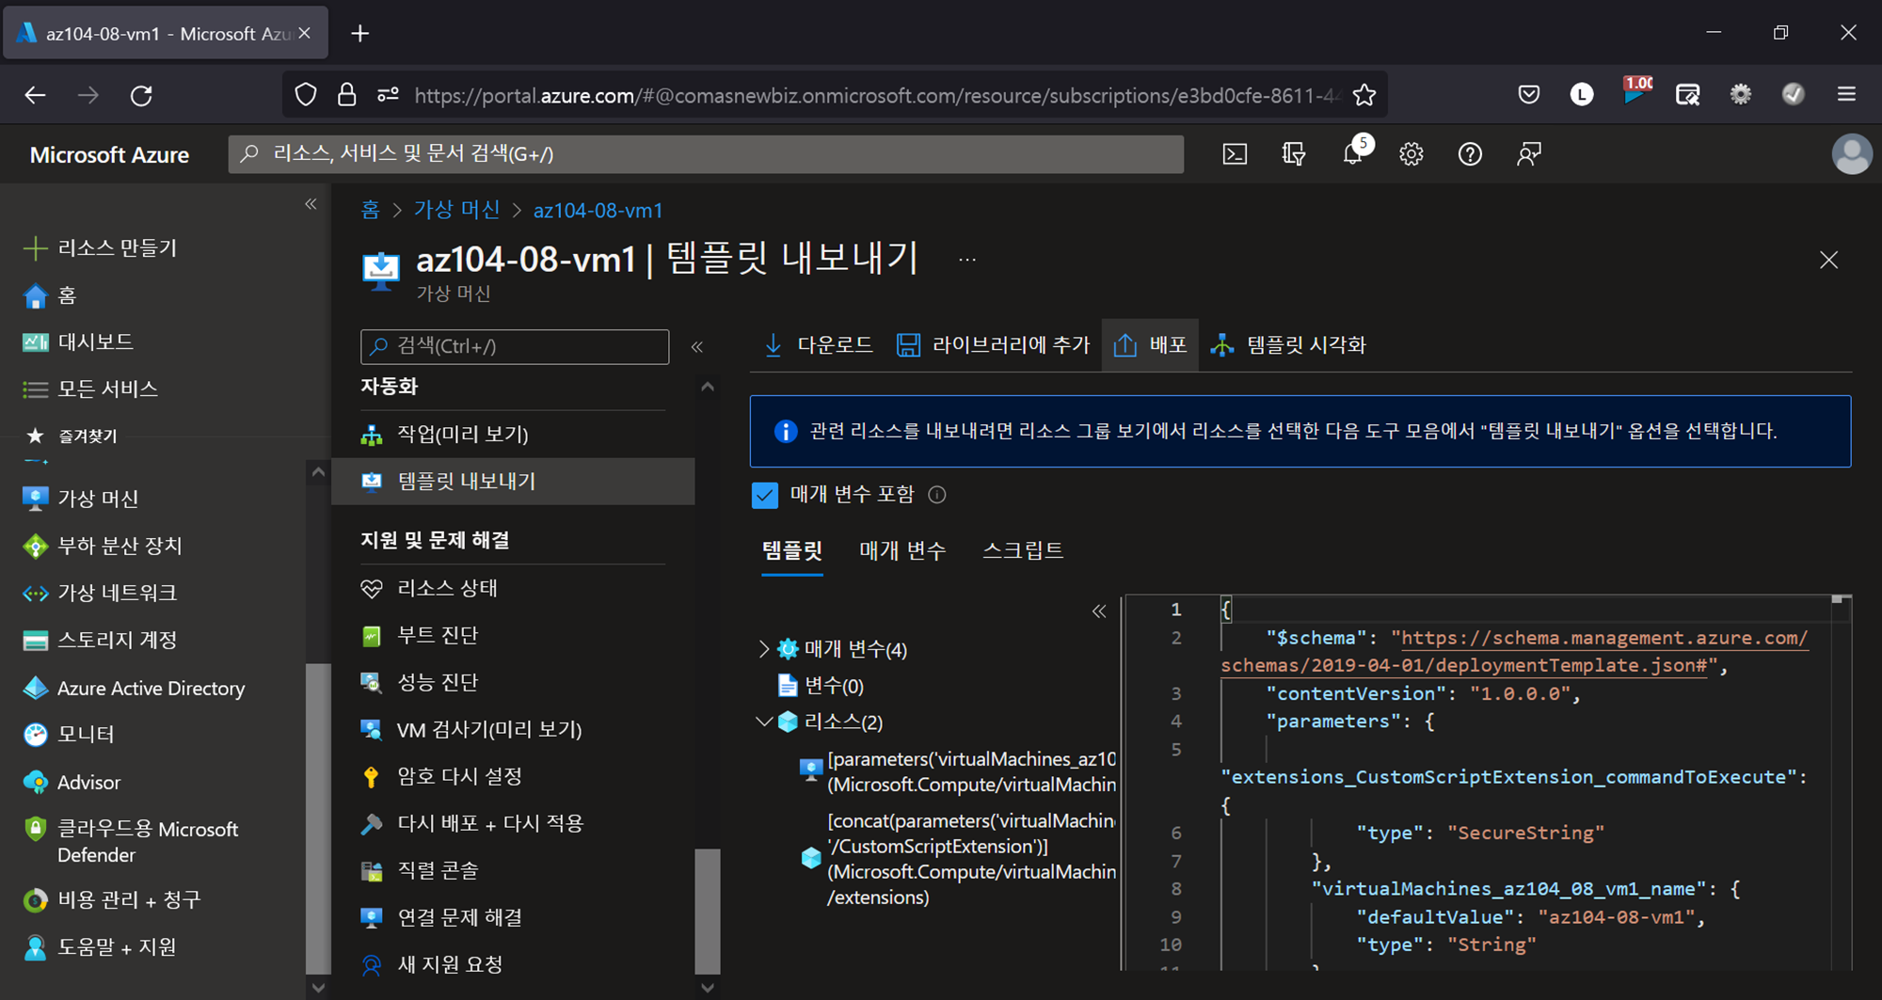The height and width of the screenshot is (1000, 1882).
Task: Expand 매개 변수(4) tree node
Action: [764, 649]
